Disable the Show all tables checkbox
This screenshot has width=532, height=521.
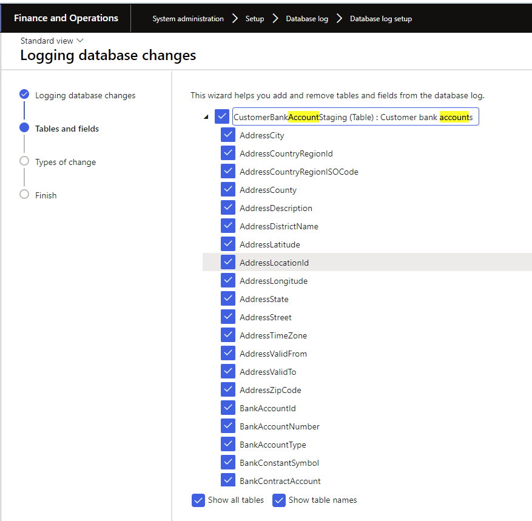coord(198,500)
